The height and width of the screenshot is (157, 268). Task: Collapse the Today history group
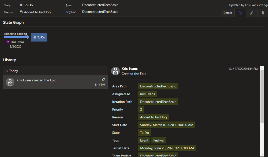[x=7, y=71]
